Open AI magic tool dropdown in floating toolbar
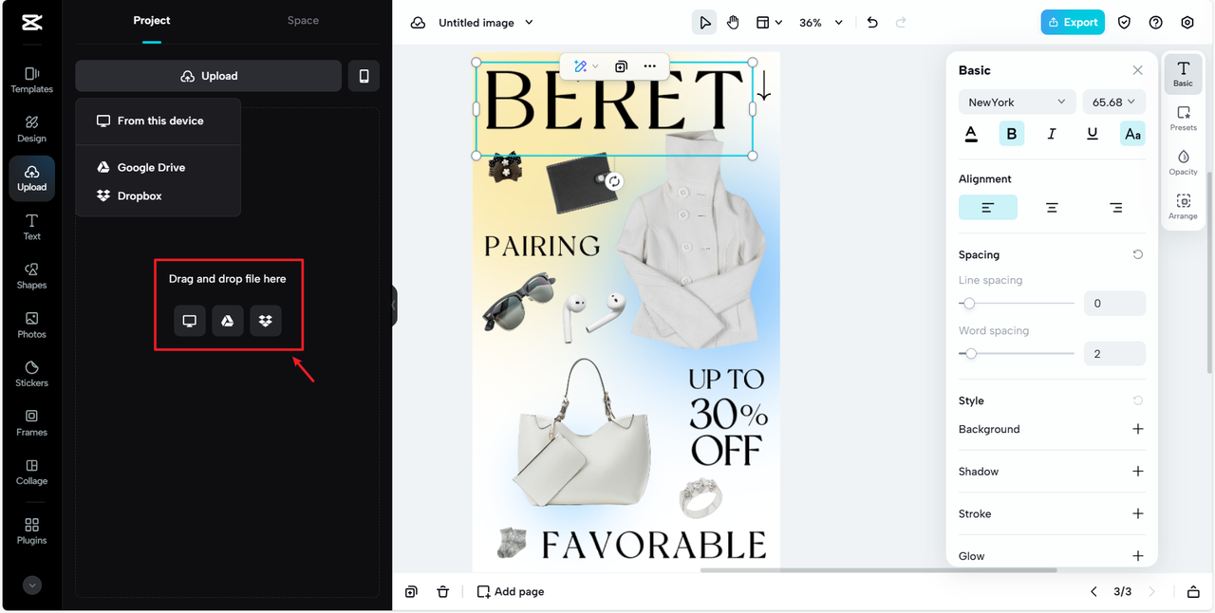Screen dimensions: 1215x613 pyautogui.click(x=586, y=66)
